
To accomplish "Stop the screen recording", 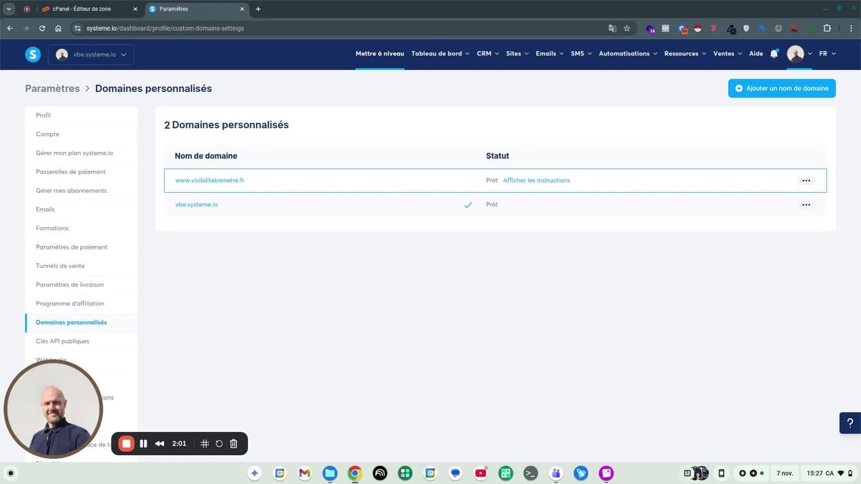I will [x=126, y=443].
